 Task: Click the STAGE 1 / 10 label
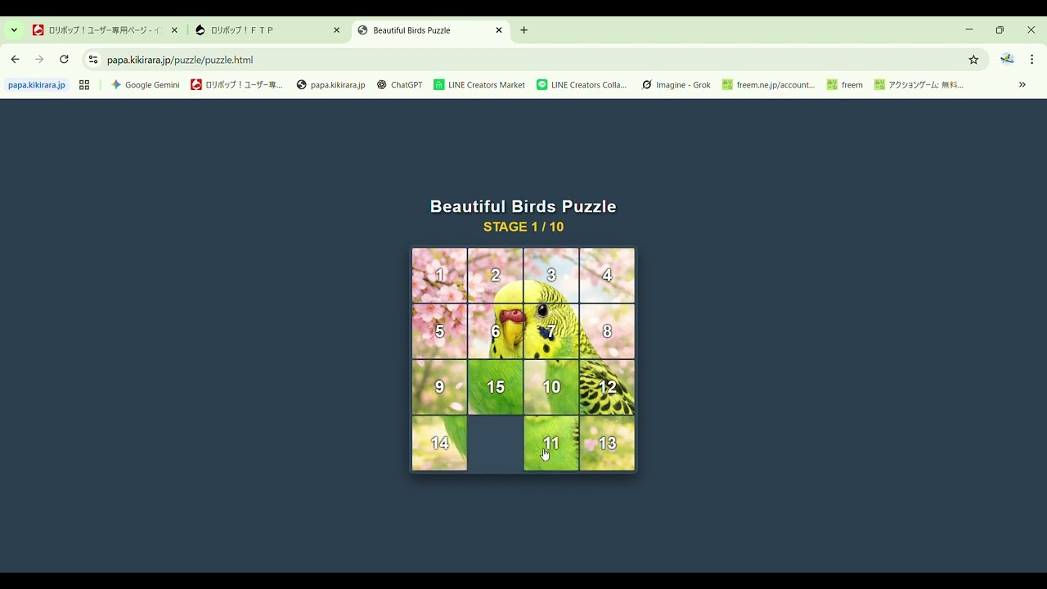click(523, 227)
